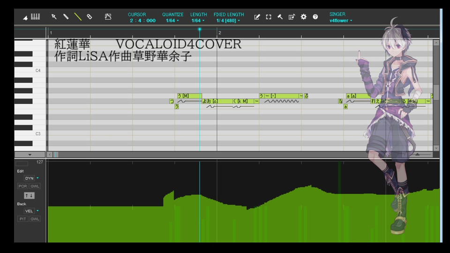The width and height of the screenshot is (450, 253).
Task: Select the note labeled く [k M]
Action: [x=243, y=101]
